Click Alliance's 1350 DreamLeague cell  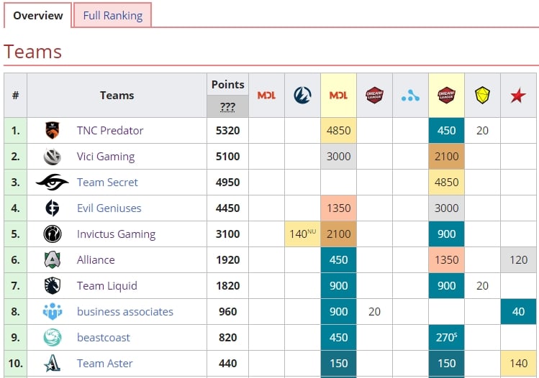(446, 260)
